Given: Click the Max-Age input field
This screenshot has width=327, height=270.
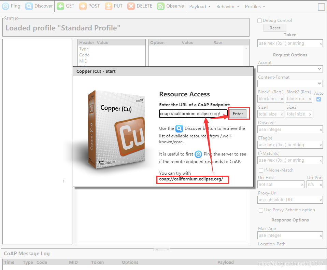Looking at the screenshot, I should pos(290,235).
